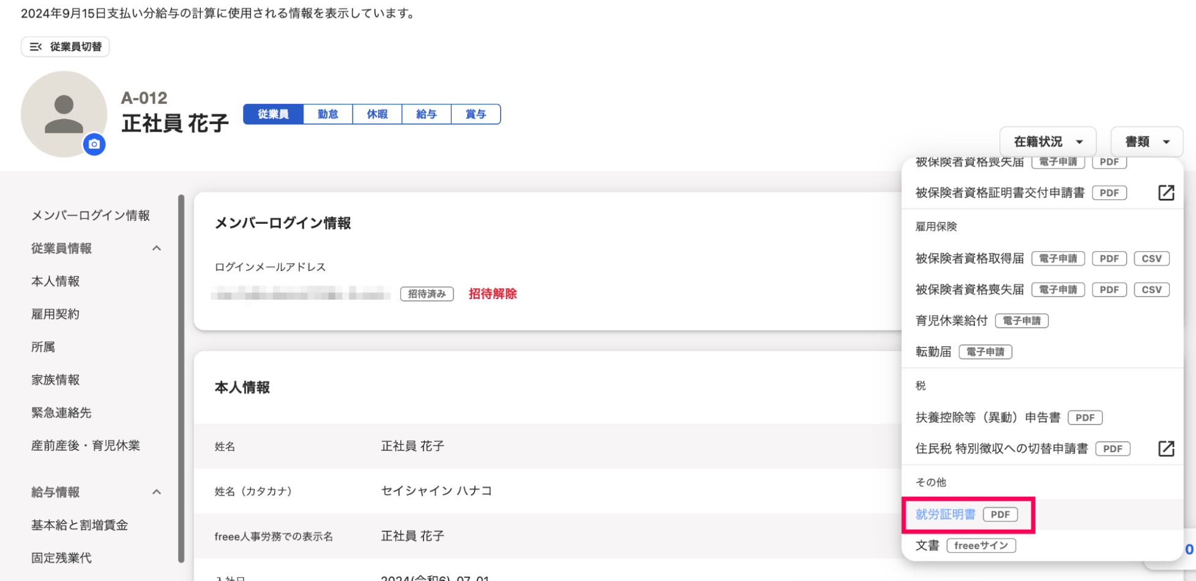Screen dimensions: 1196x581
Task: Click 電子申請 for 雇用保険 被保険者資格喪失届
Action: coord(1058,290)
